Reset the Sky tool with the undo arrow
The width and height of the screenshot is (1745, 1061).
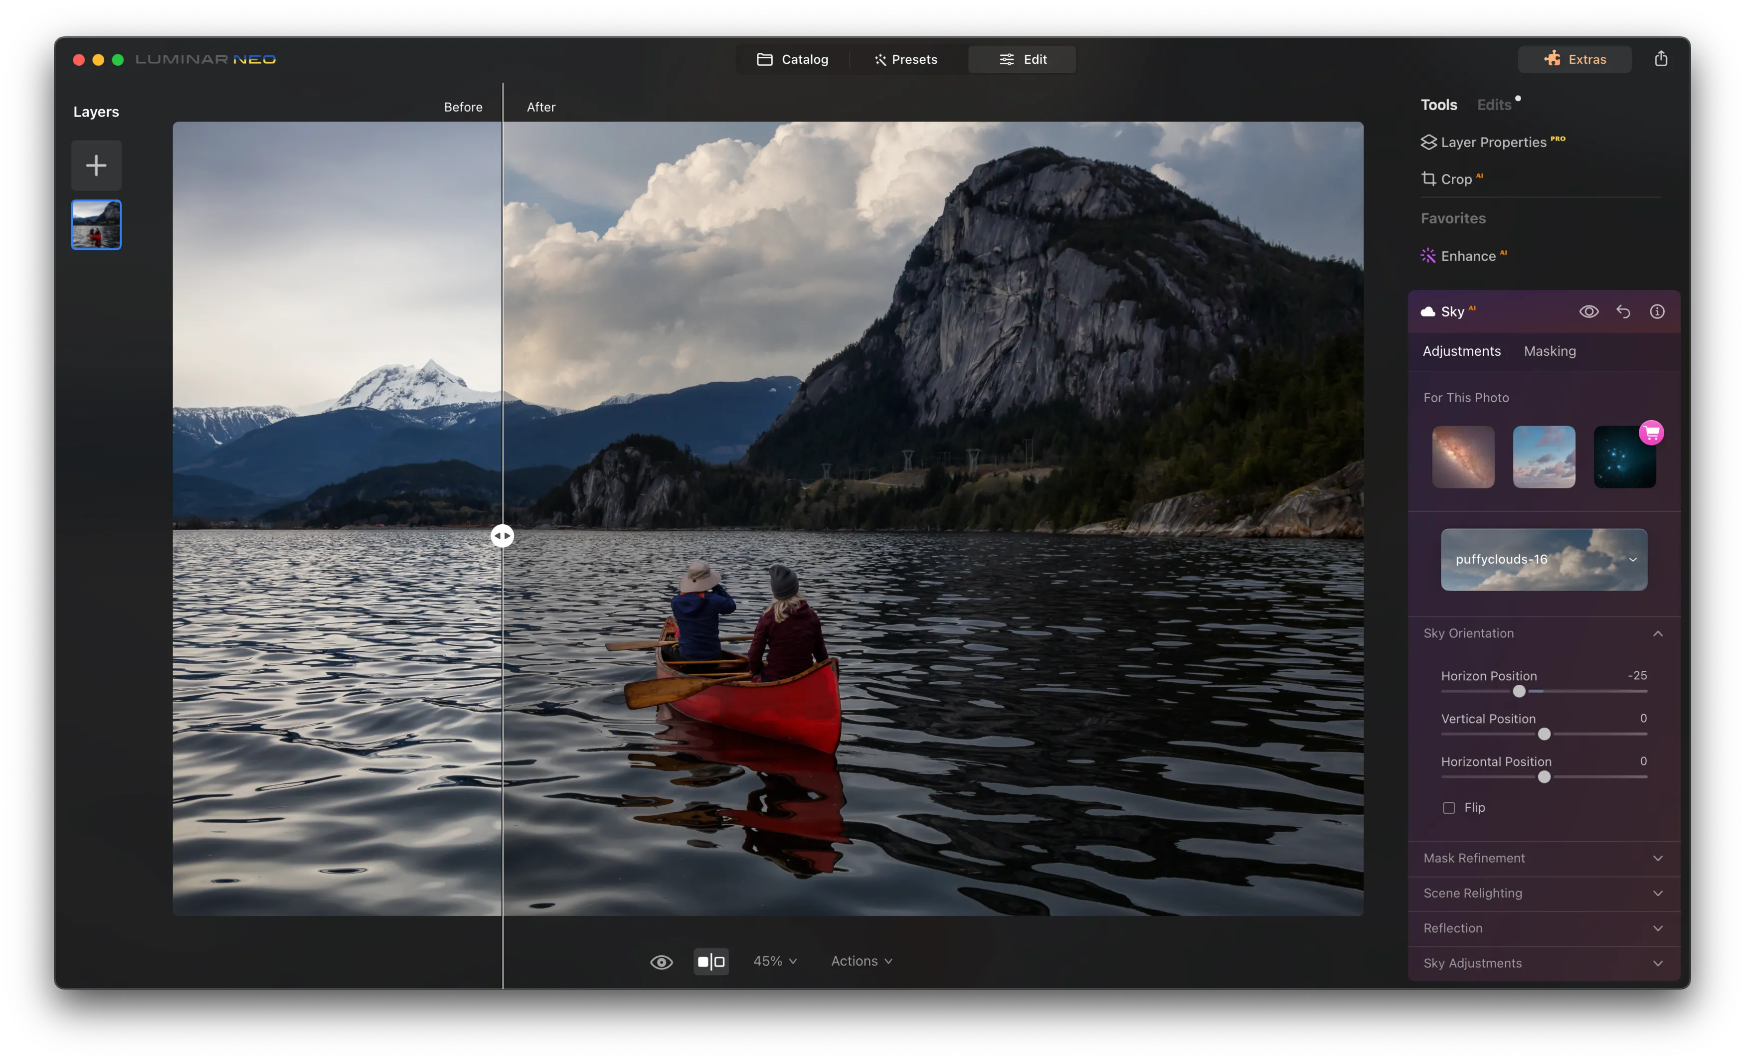(x=1623, y=311)
